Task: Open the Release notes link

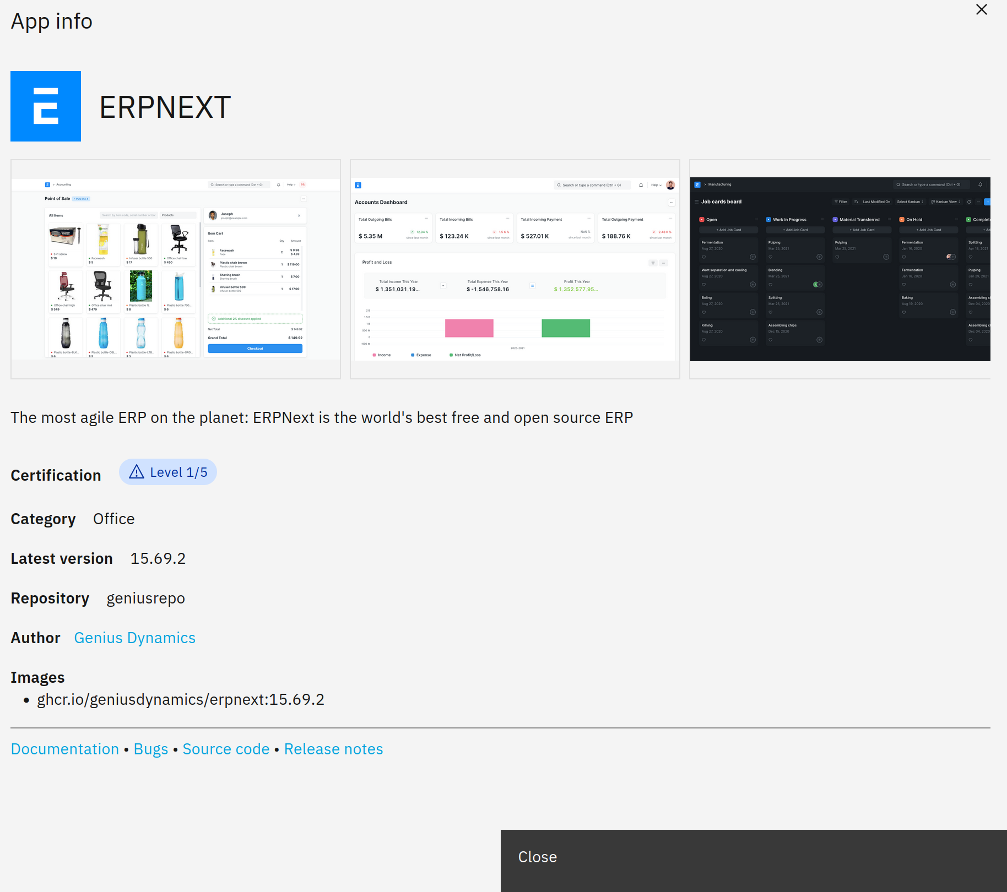Action: (333, 749)
